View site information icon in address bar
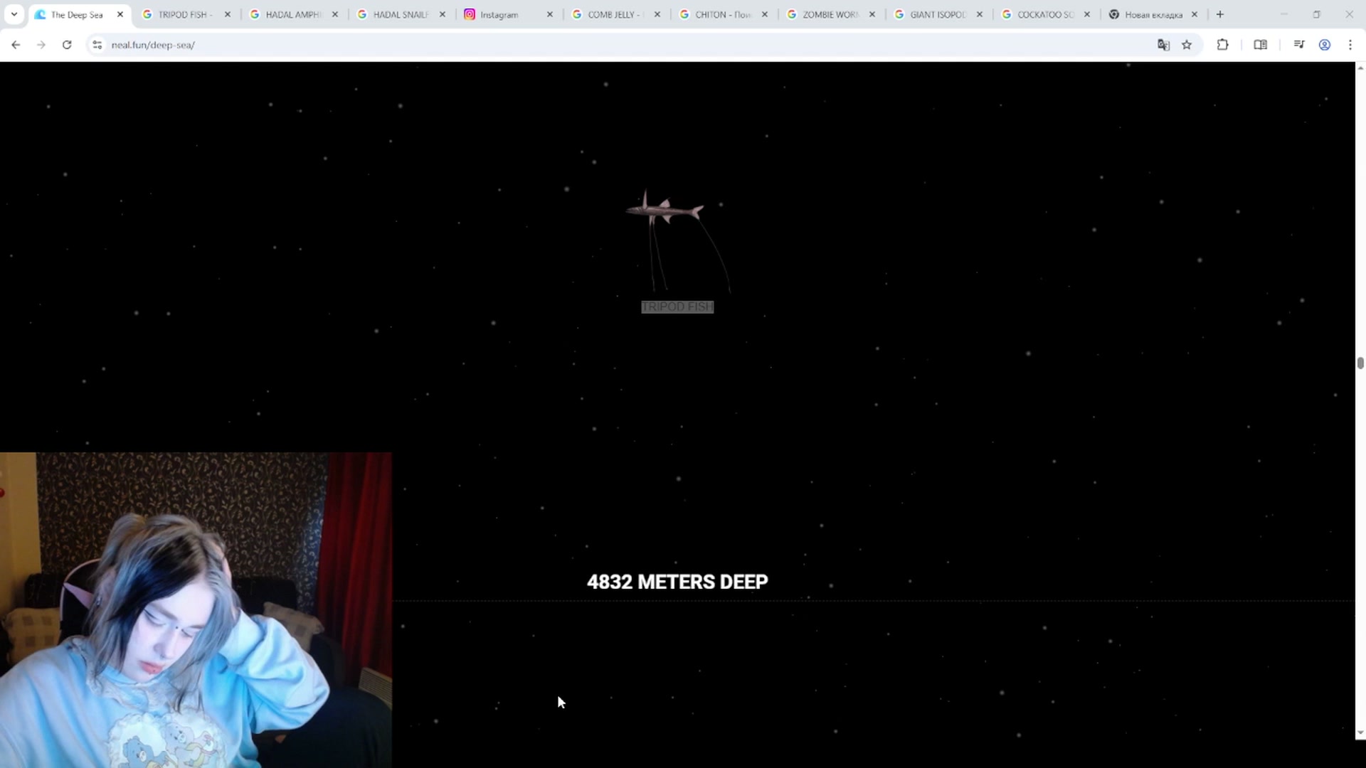 (x=97, y=45)
